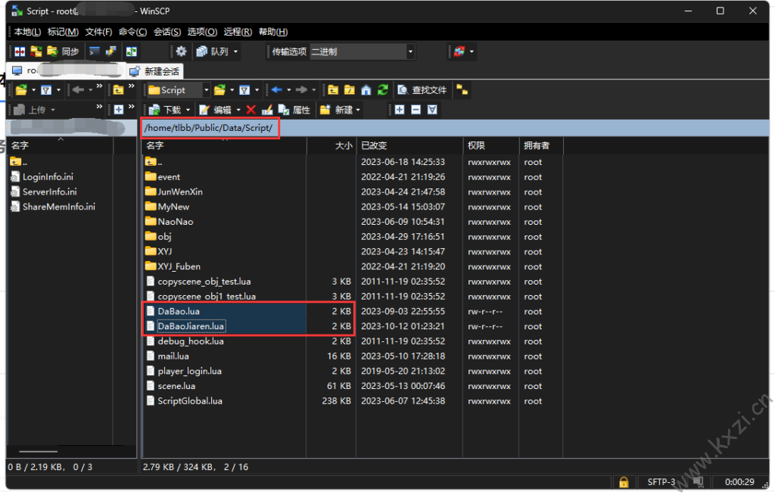Screen dimensions: 775x495
Task: Click the local parent directory icon
Action: pyautogui.click(x=118, y=90)
